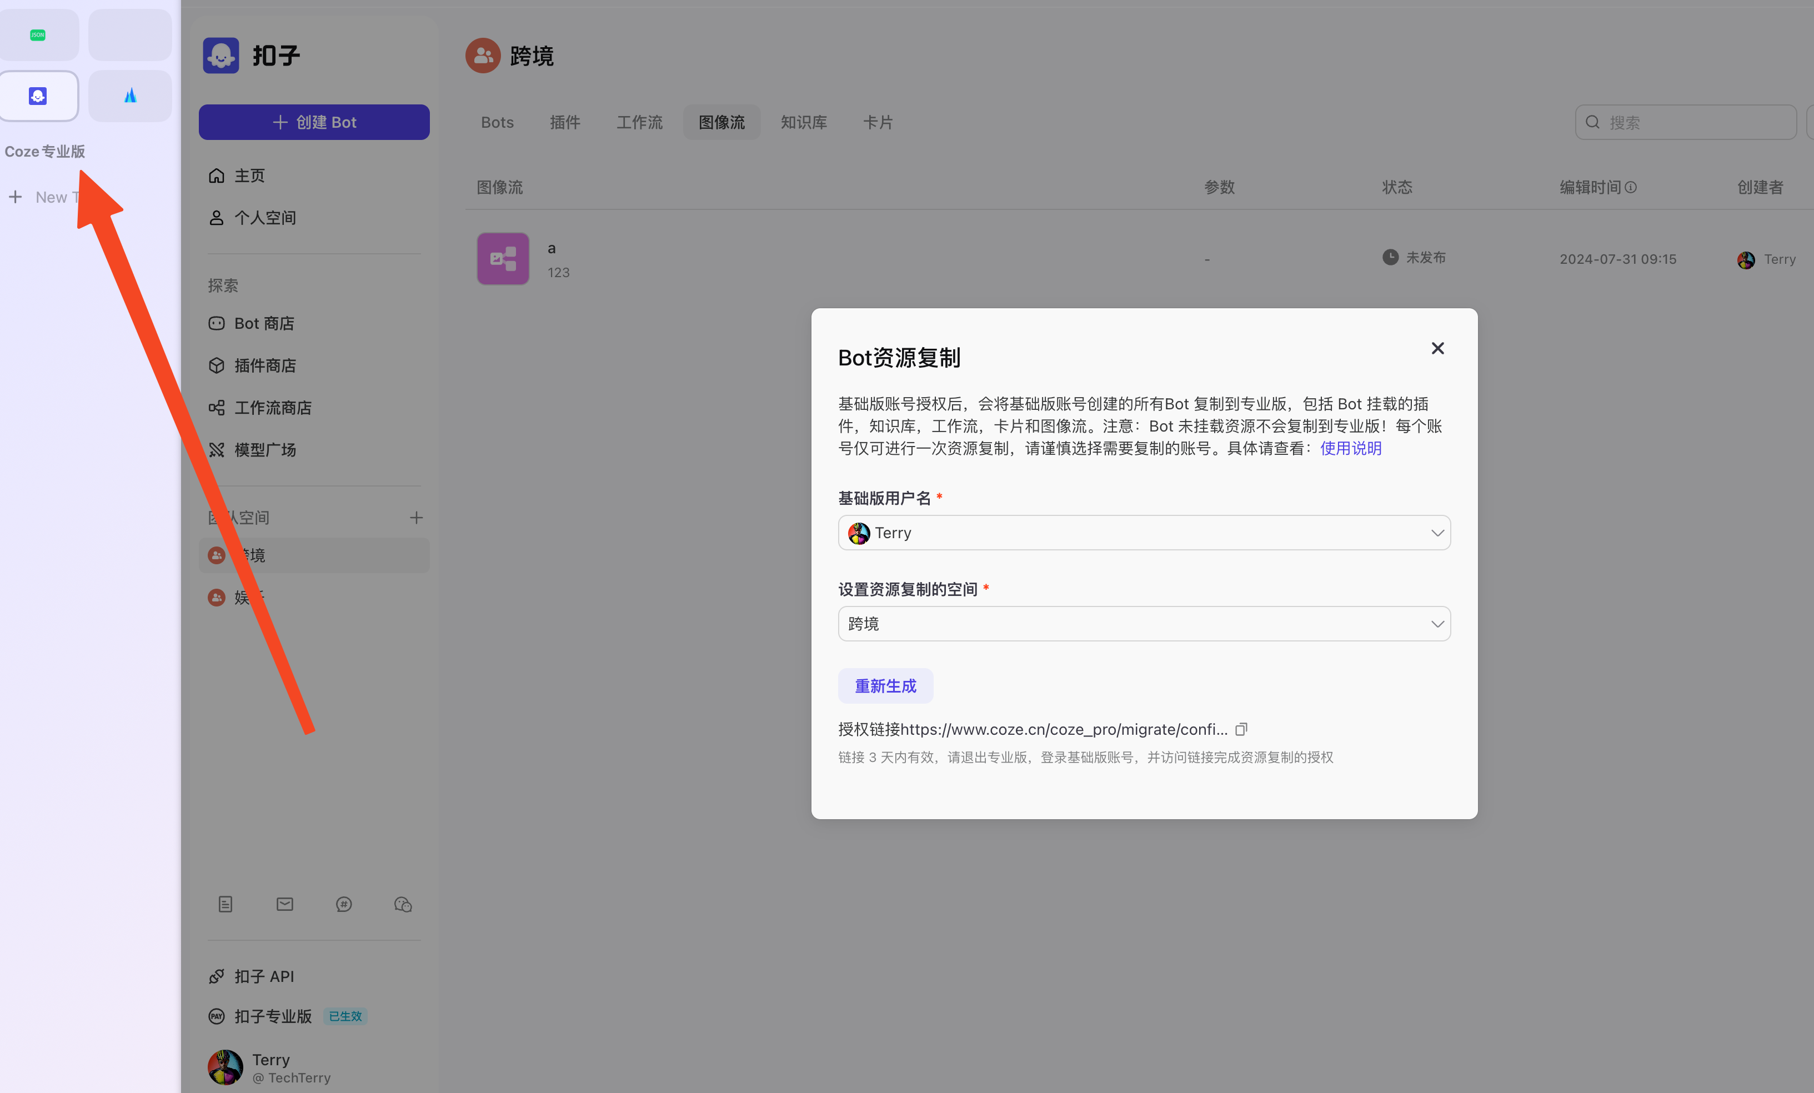Click the link icon beside 扣子 API

pos(217,976)
